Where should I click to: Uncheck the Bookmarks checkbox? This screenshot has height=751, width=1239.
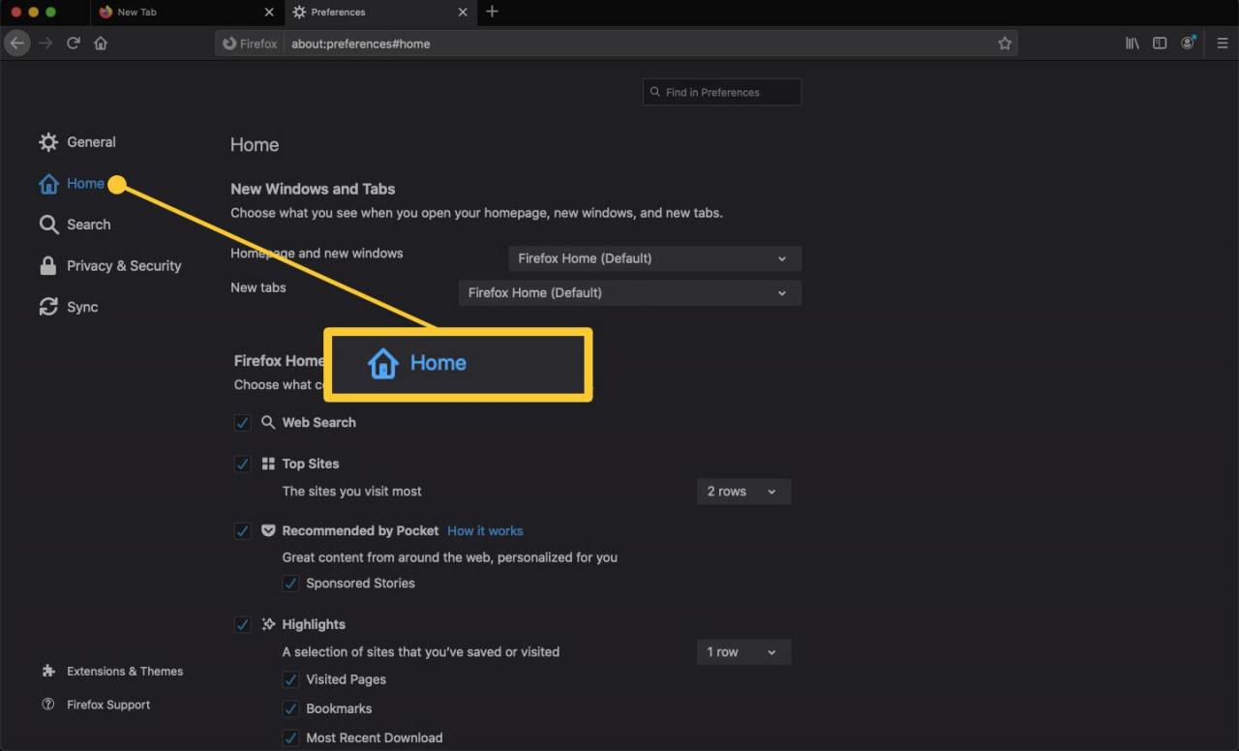click(x=290, y=708)
